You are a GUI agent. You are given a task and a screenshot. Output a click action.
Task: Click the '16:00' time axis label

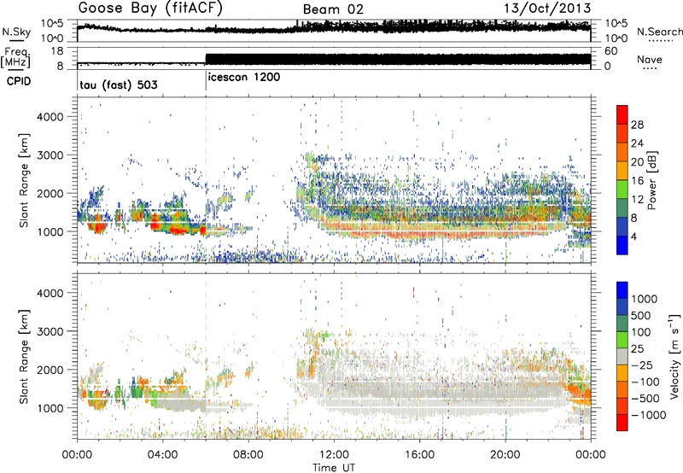(x=419, y=455)
